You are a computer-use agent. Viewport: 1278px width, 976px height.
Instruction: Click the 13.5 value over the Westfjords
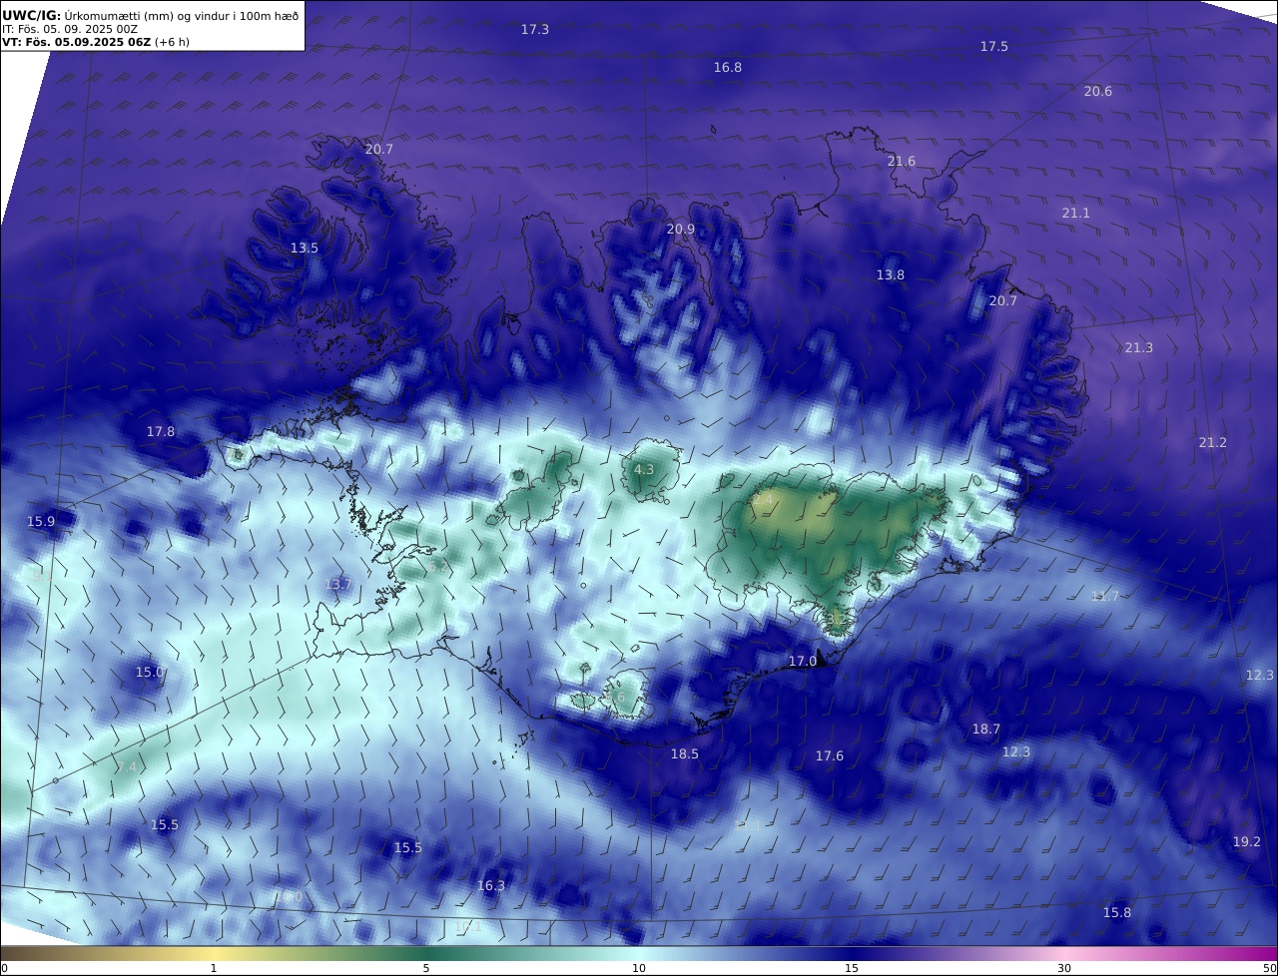click(x=305, y=248)
